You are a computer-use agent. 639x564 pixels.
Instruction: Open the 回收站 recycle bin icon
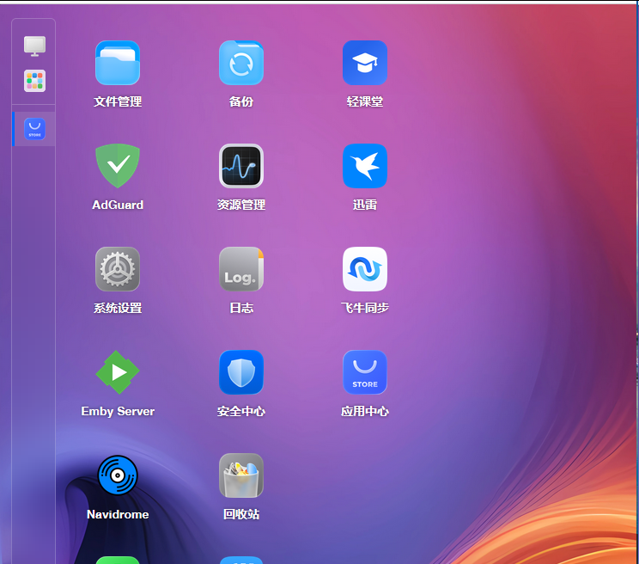click(x=241, y=475)
